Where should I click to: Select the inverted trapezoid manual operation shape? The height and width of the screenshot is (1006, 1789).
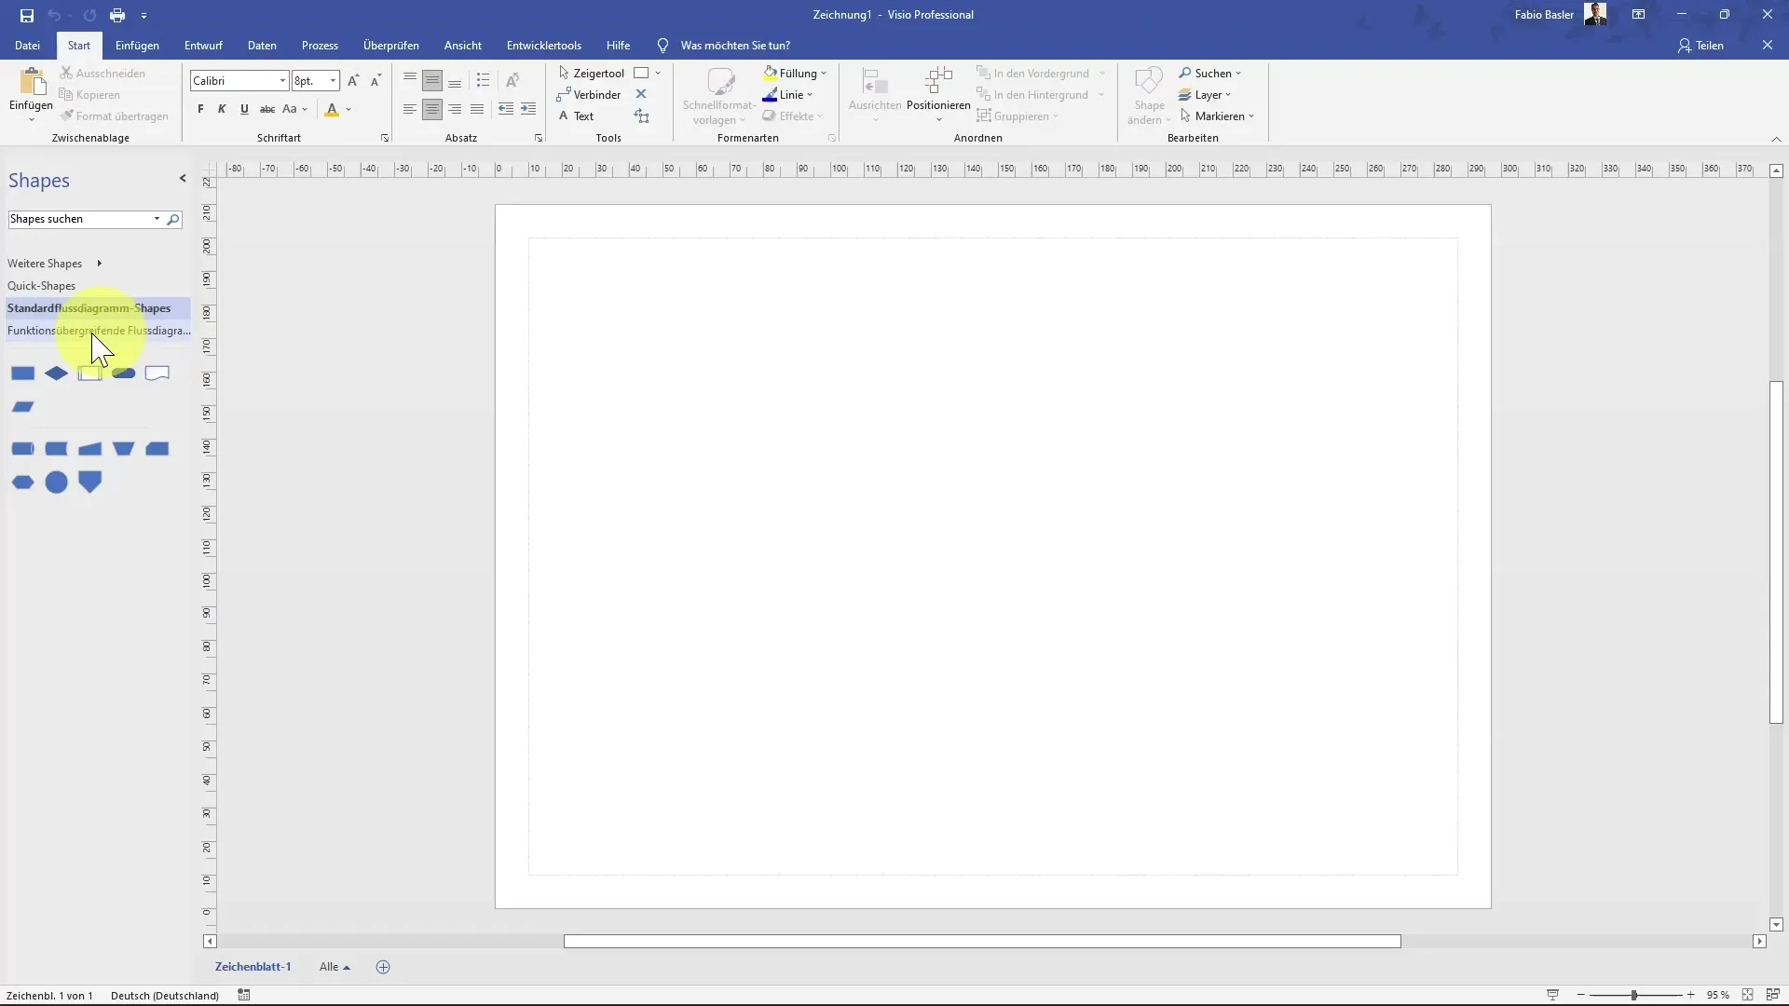(x=123, y=449)
